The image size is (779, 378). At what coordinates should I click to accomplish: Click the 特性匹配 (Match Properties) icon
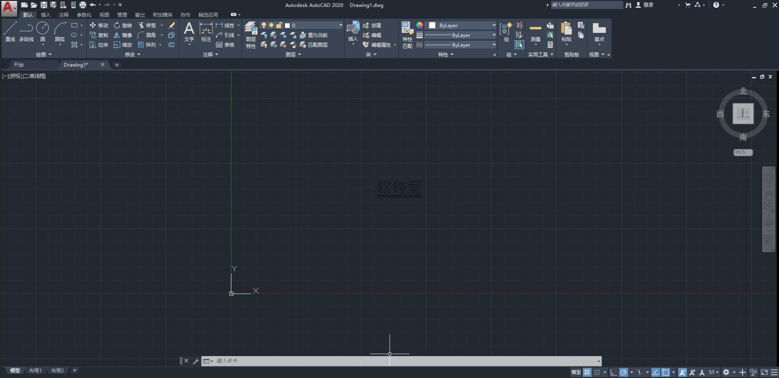tap(407, 35)
